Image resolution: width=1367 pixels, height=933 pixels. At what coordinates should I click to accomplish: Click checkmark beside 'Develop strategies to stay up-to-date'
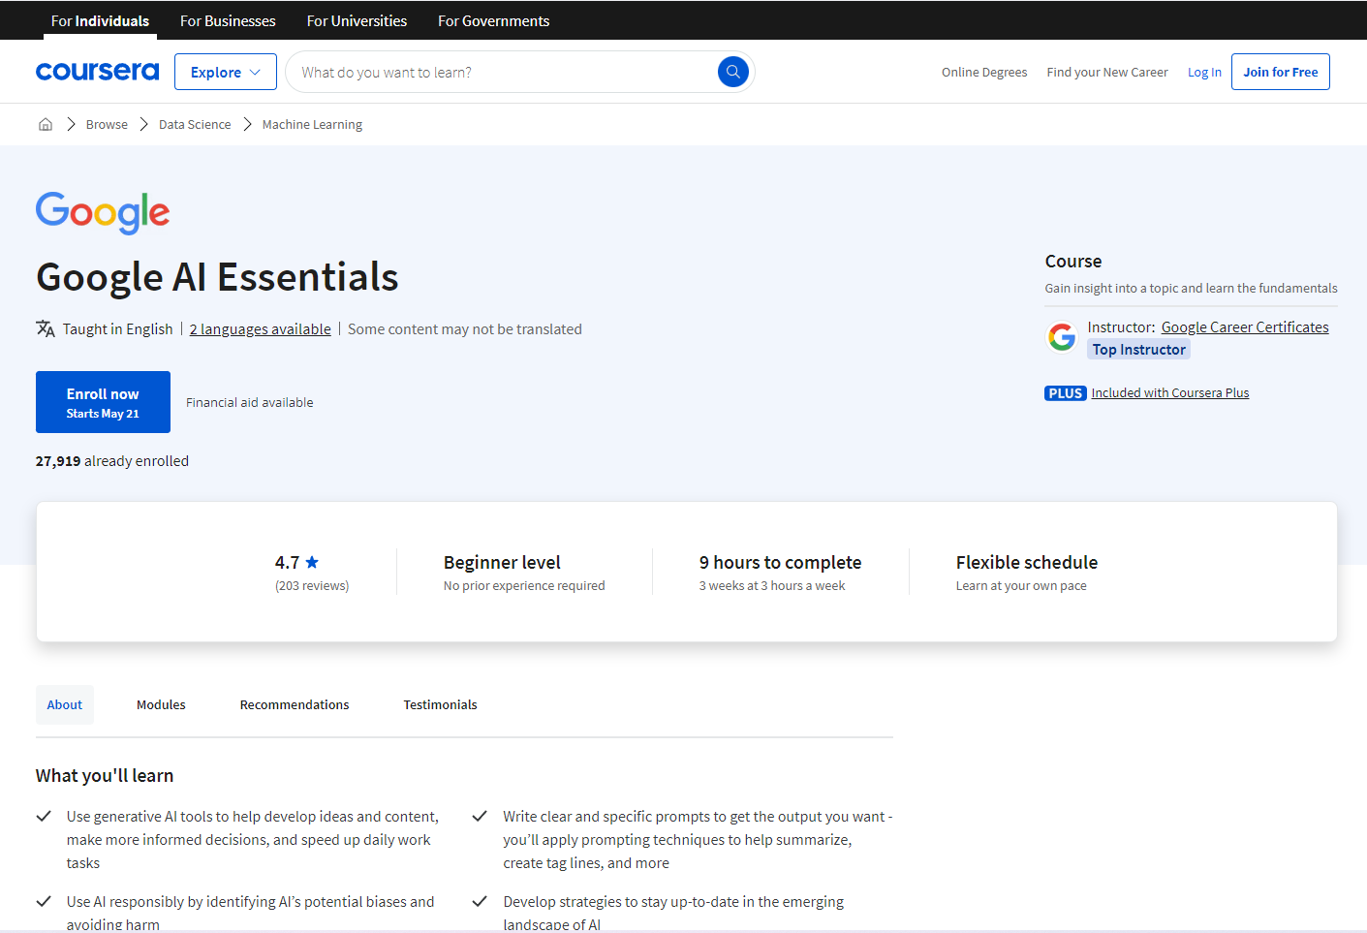[480, 901]
